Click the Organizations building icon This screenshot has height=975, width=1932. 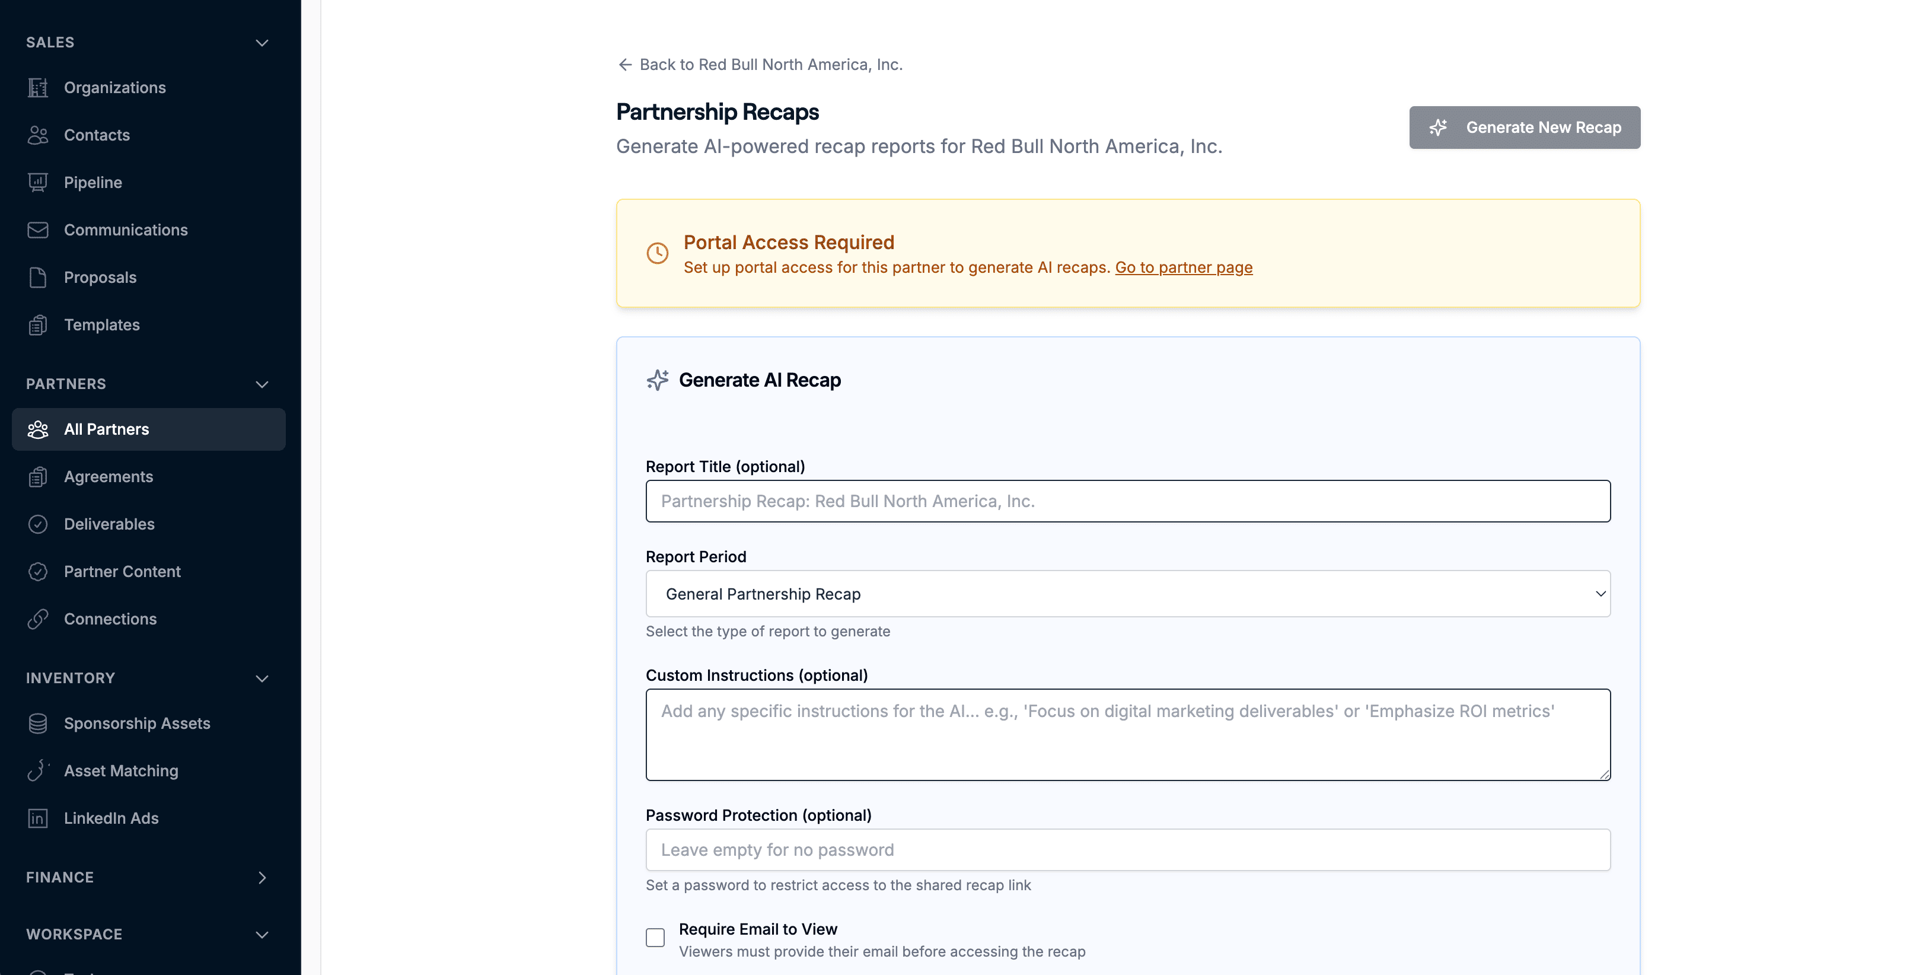[x=37, y=88]
